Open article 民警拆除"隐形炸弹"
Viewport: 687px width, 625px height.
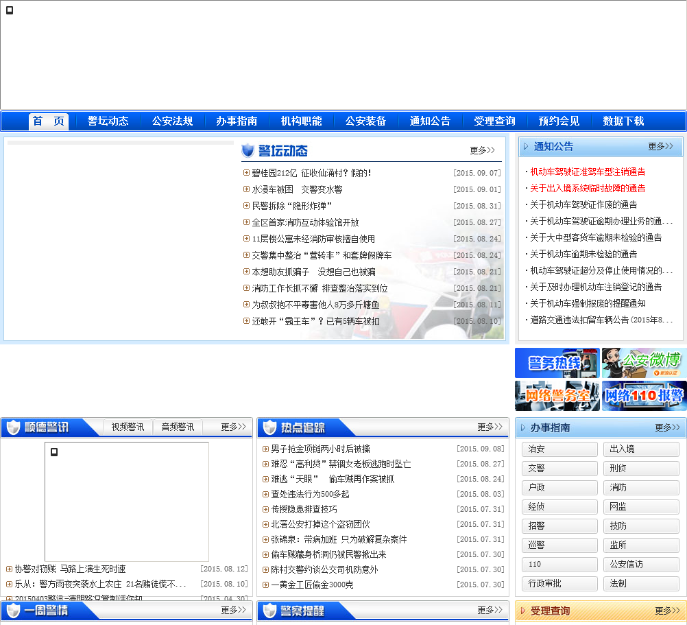[292, 206]
